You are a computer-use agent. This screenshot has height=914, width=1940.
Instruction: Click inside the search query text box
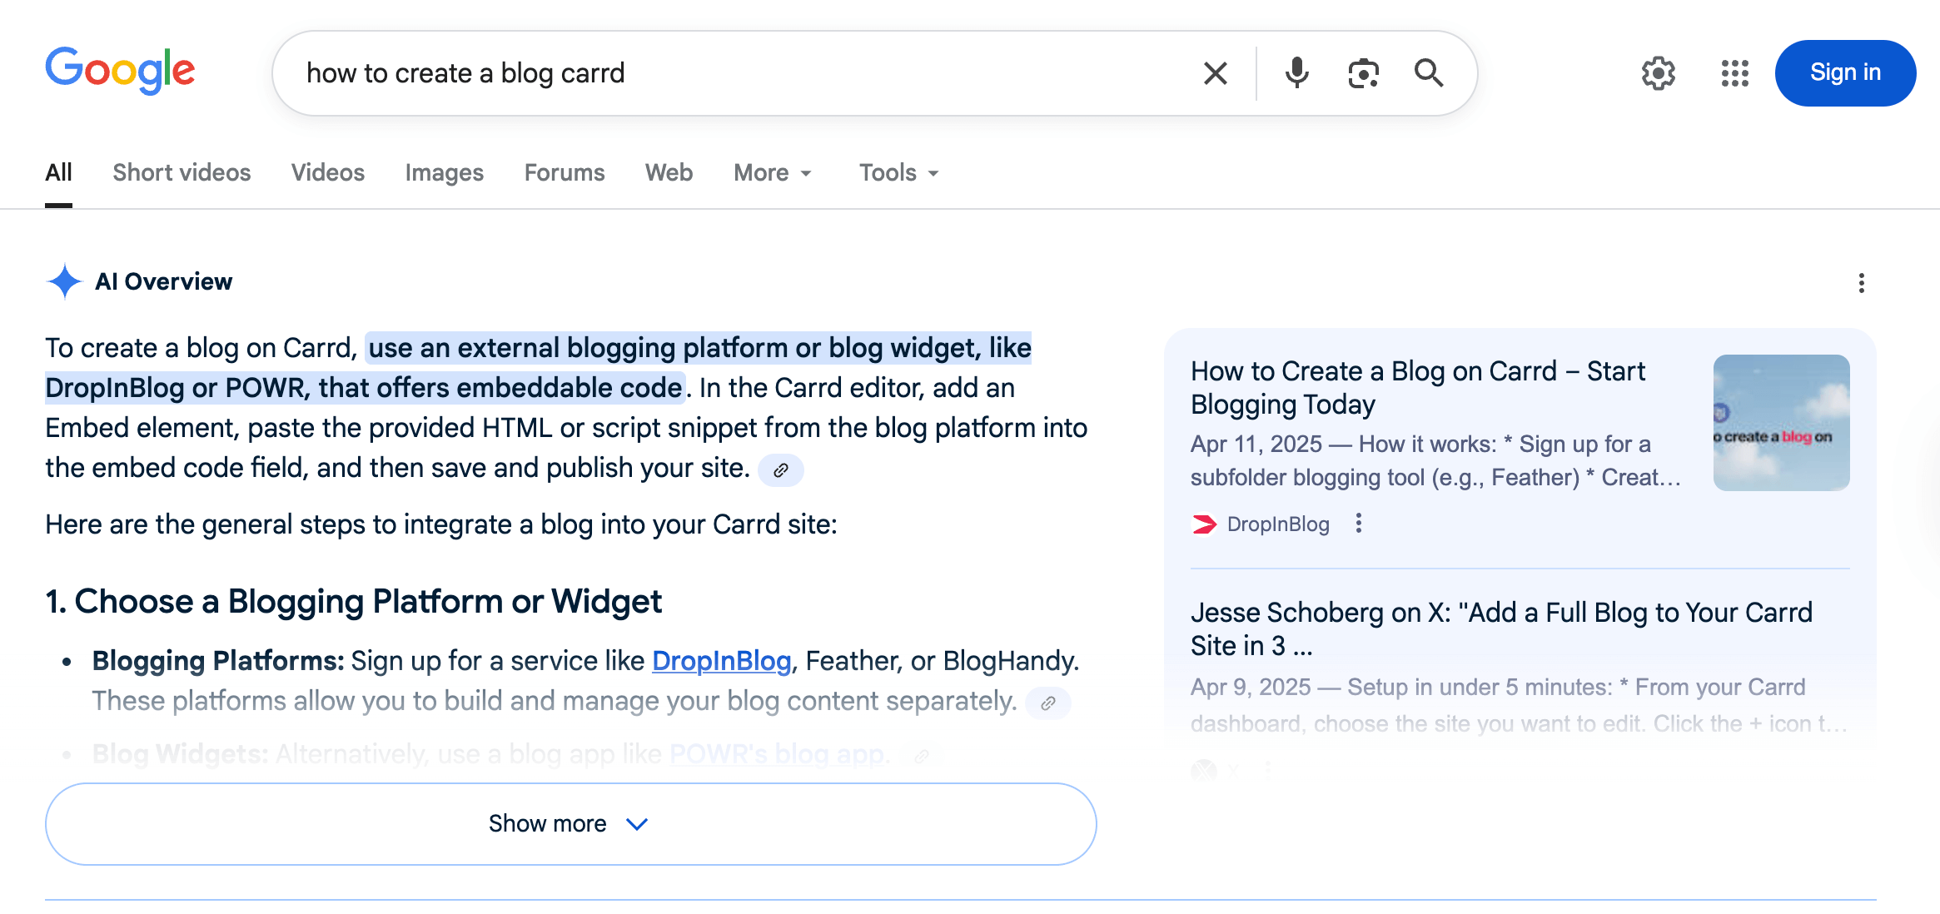tap(733, 73)
